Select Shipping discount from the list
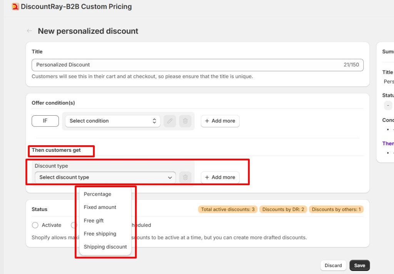The width and height of the screenshot is (394, 274). [x=105, y=247]
